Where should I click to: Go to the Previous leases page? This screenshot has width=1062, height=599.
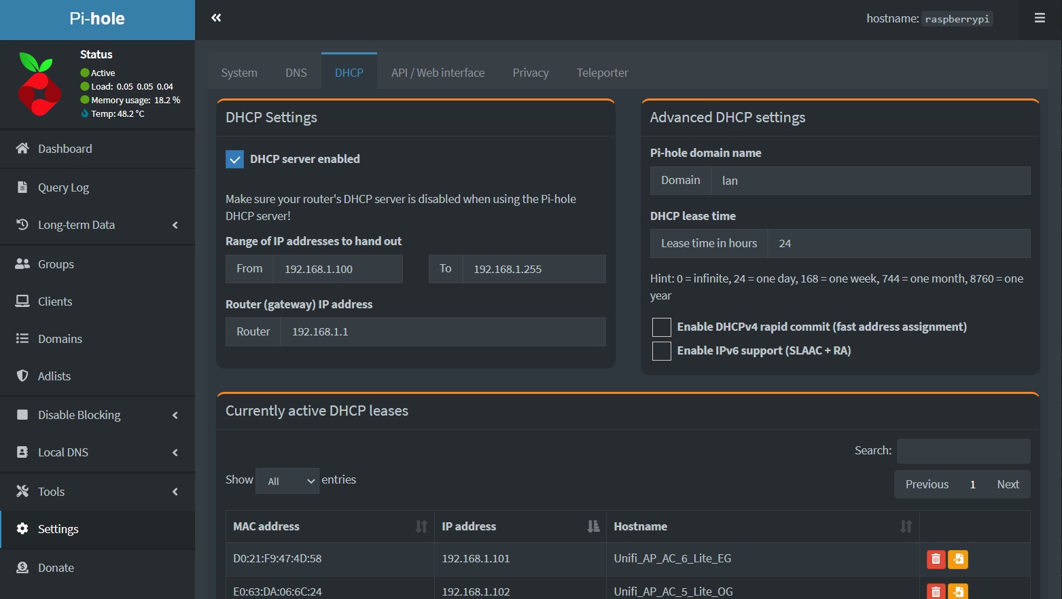click(x=927, y=484)
